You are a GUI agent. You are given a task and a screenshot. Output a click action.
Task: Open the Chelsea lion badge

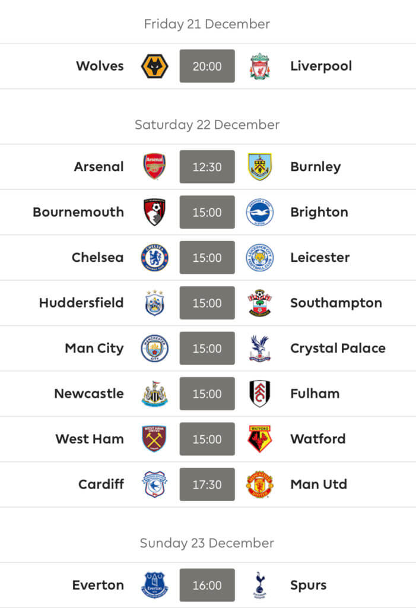tap(154, 258)
